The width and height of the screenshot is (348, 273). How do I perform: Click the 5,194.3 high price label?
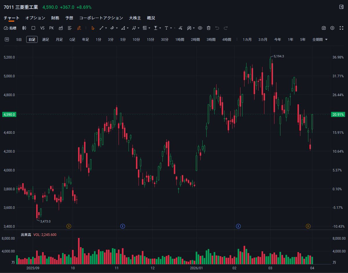[x=279, y=56]
